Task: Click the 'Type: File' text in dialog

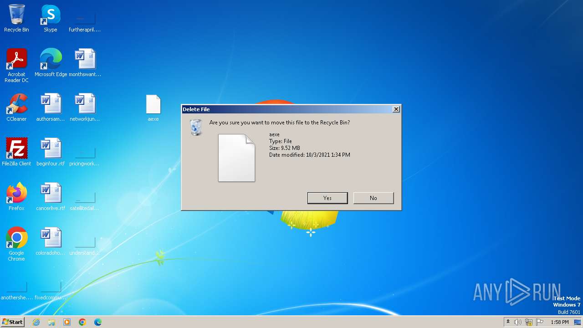Action: click(x=281, y=141)
